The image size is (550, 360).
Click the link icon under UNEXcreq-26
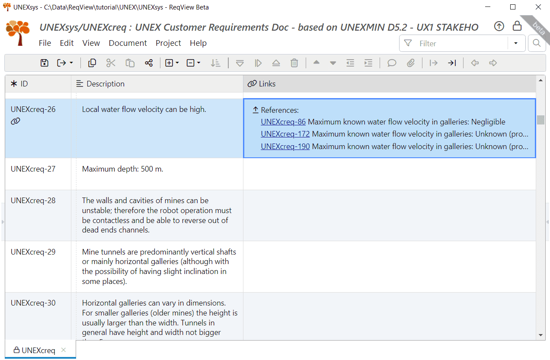16,121
